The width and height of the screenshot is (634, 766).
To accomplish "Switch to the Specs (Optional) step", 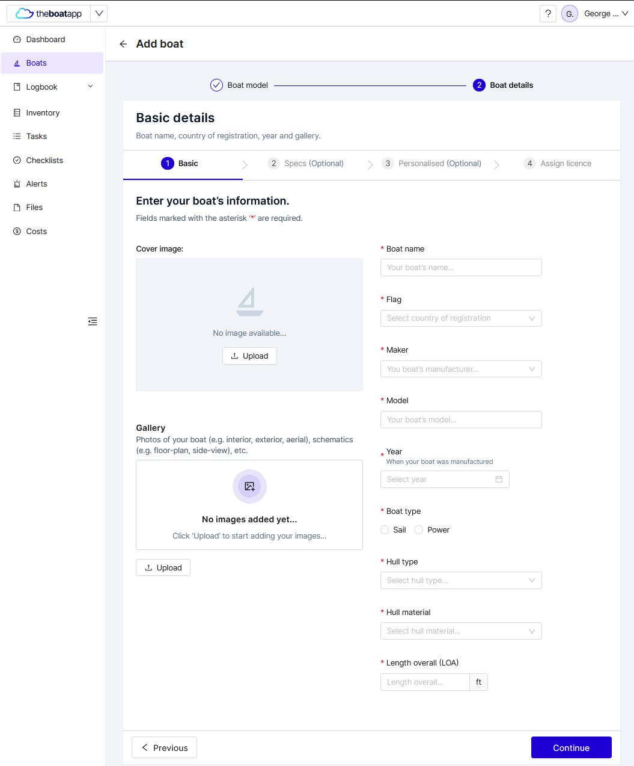I will coord(306,164).
